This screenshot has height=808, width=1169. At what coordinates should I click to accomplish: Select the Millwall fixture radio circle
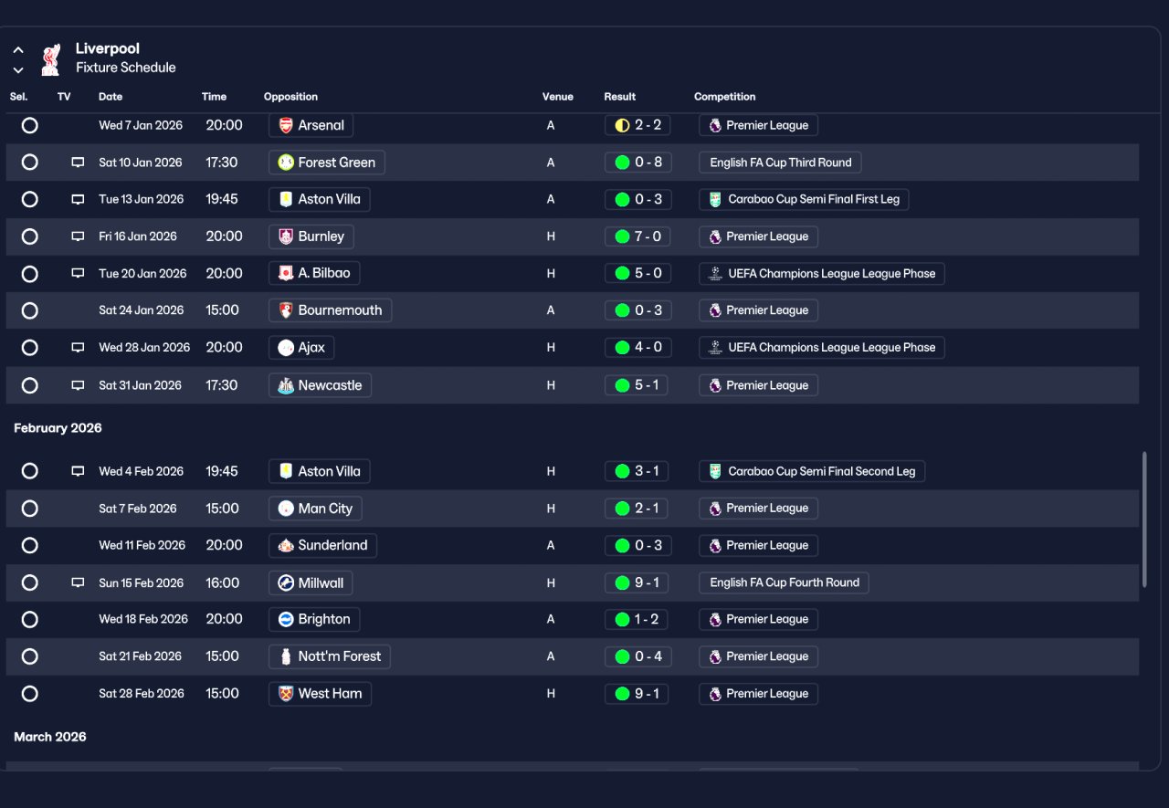tap(30, 582)
